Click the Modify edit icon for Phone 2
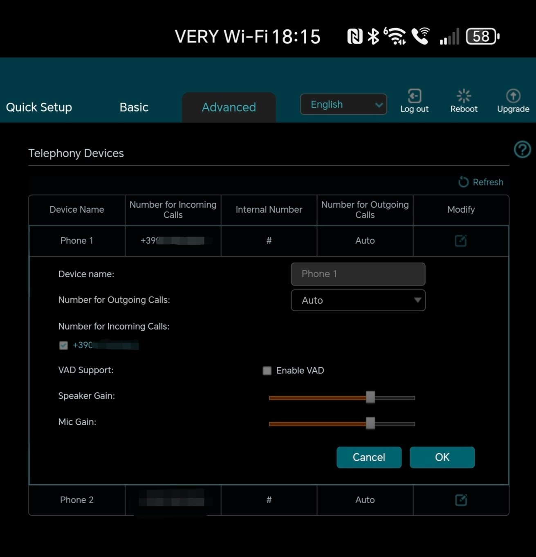 click(x=461, y=500)
